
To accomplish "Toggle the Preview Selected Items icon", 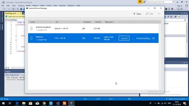I will coord(178,17).
